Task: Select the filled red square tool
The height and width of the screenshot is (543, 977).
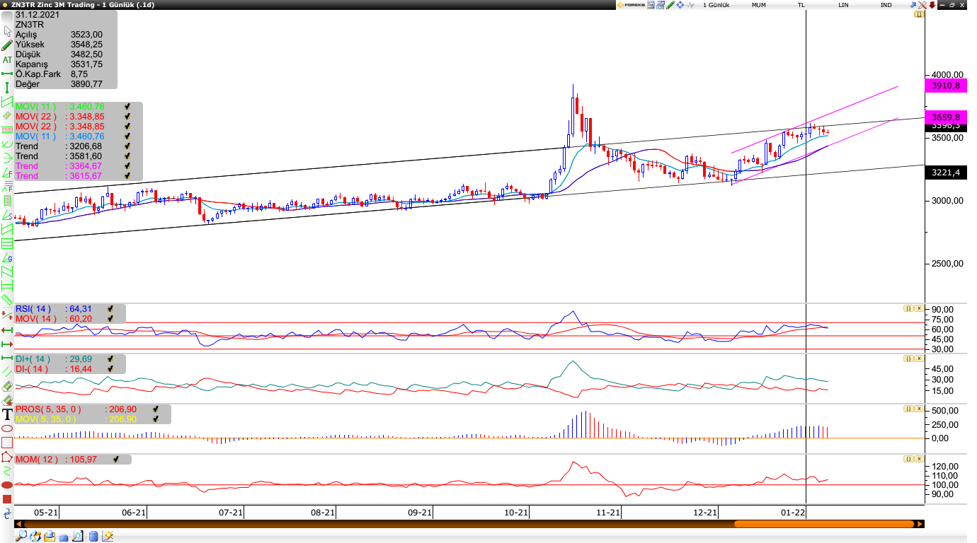Action: (7, 499)
